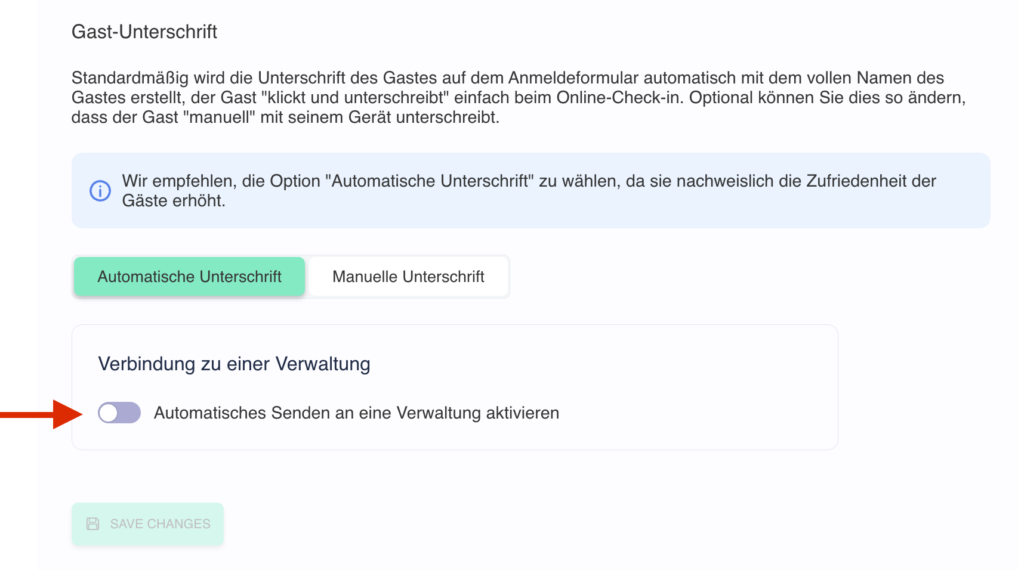Enable automatic sending to an administration
Viewport: 1018px width, 570px height.
tap(119, 413)
